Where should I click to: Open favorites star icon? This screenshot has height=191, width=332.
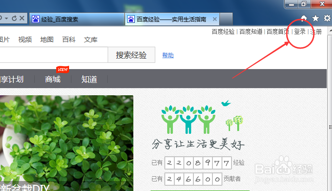pyautogui.click(x=315, y=18)
